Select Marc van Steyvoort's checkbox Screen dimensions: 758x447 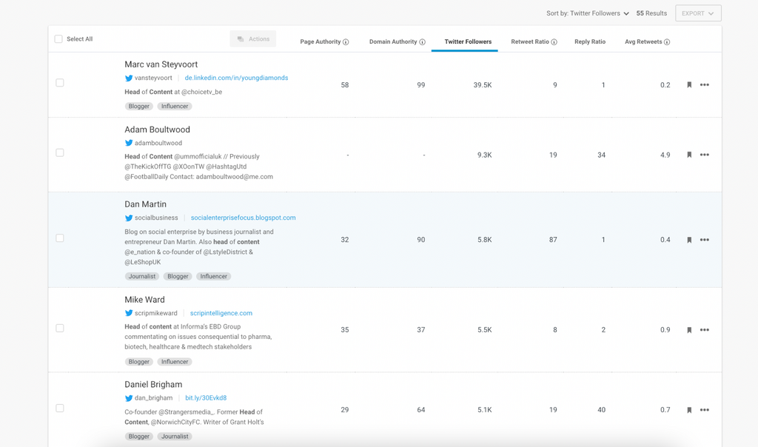click(60, 83)
